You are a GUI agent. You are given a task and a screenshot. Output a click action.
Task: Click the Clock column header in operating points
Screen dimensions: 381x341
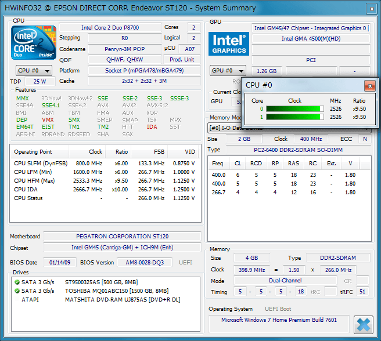[x=87, y=152]
